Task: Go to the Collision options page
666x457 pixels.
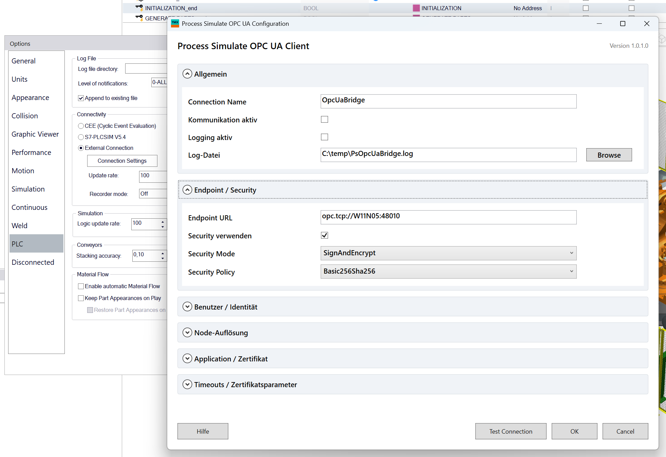Action: point(36,116)
